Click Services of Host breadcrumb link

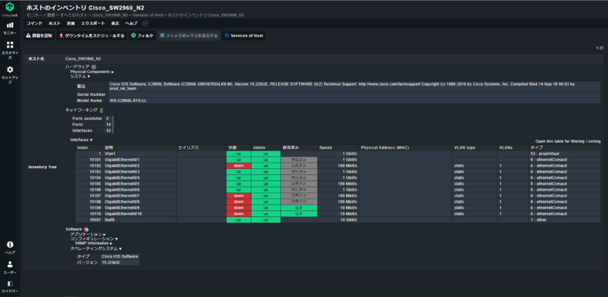[148, 15]
